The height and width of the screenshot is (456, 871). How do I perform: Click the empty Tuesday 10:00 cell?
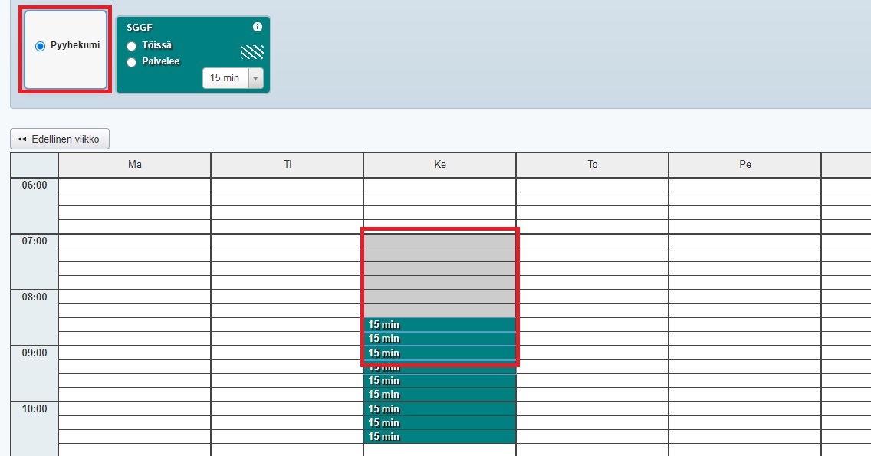(x=287, y=409)
